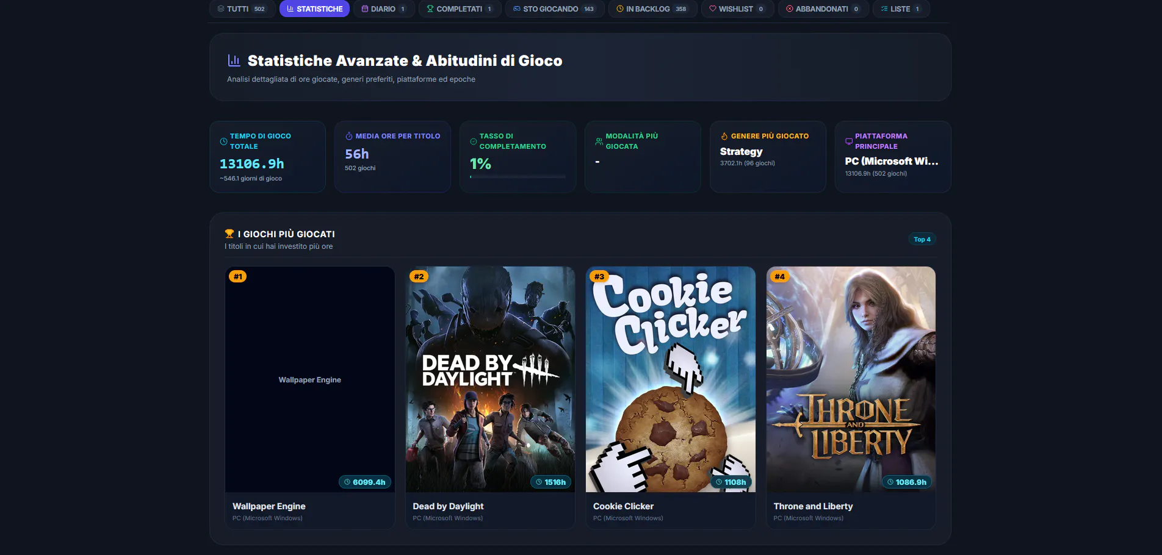Open the Wallpaper Engine cover thumbnail
Image resolution: width=1162 pixels, height=555 pixels.
pyautogui.click(x=310, y=379)
